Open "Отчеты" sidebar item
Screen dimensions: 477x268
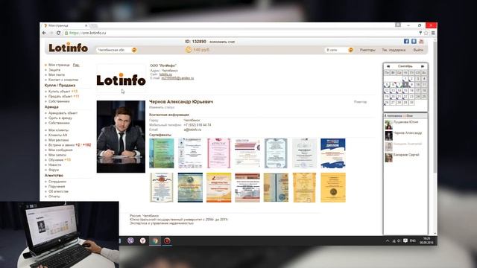coord(54,197)
